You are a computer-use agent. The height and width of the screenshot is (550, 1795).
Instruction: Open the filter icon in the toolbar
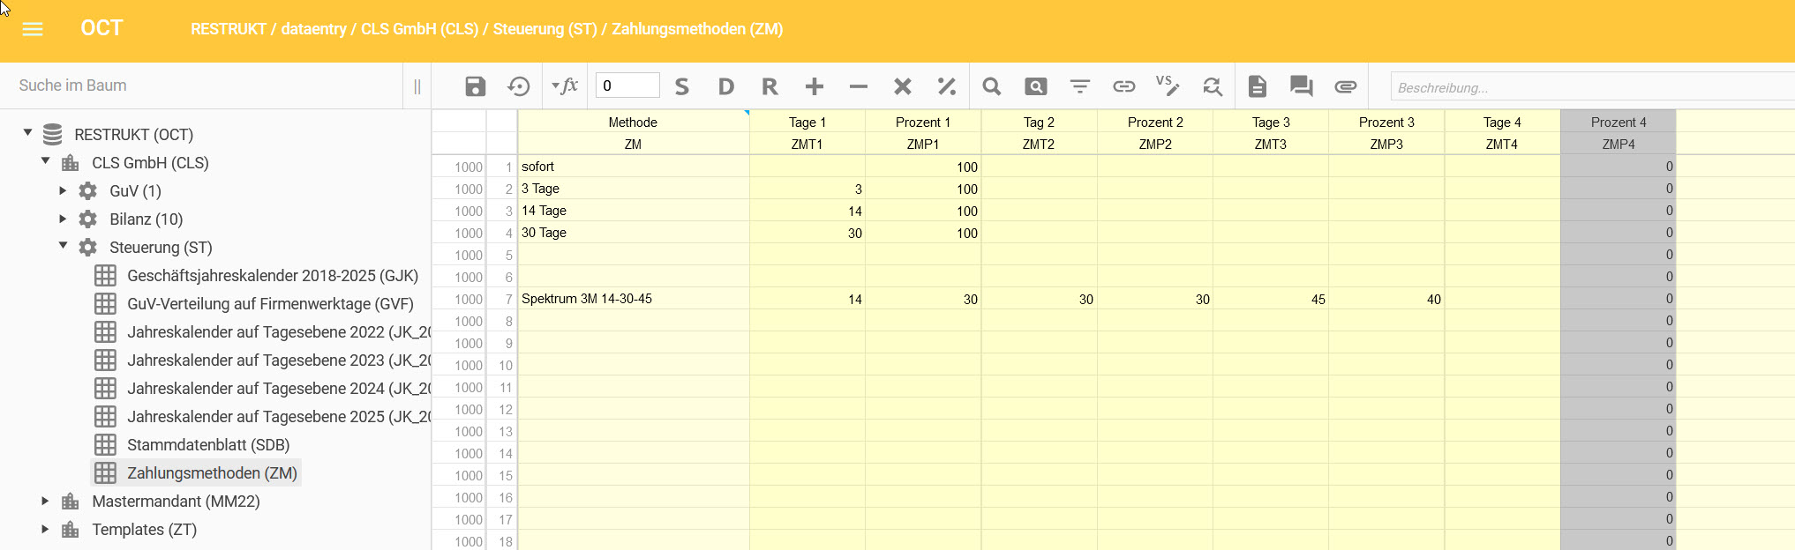click(1079, 86)
